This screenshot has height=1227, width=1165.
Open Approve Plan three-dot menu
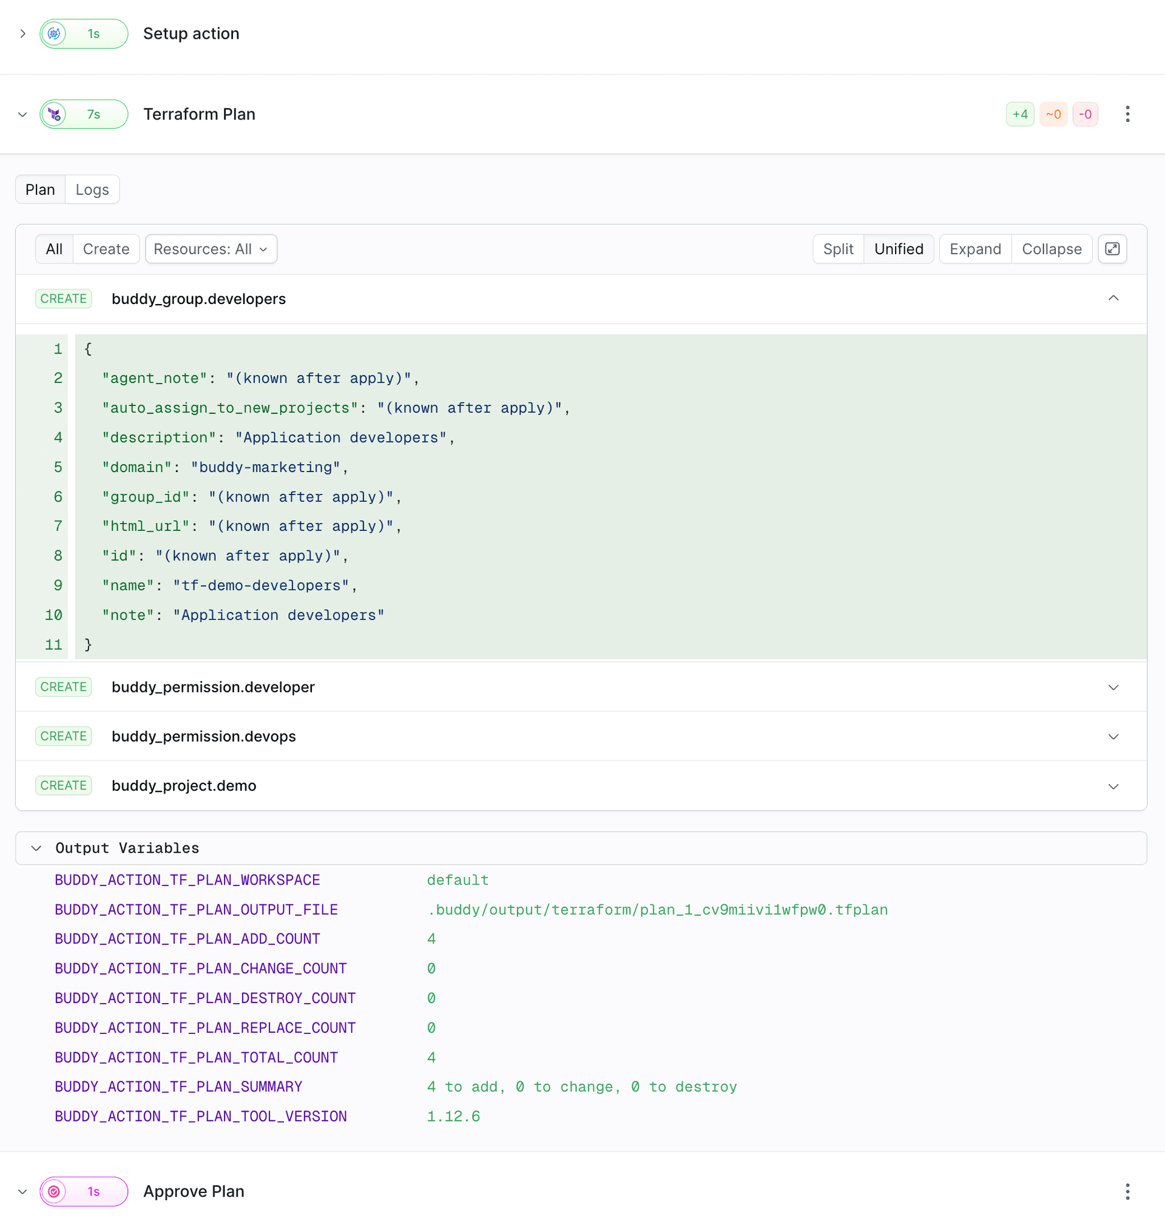pos(1127,1191)
